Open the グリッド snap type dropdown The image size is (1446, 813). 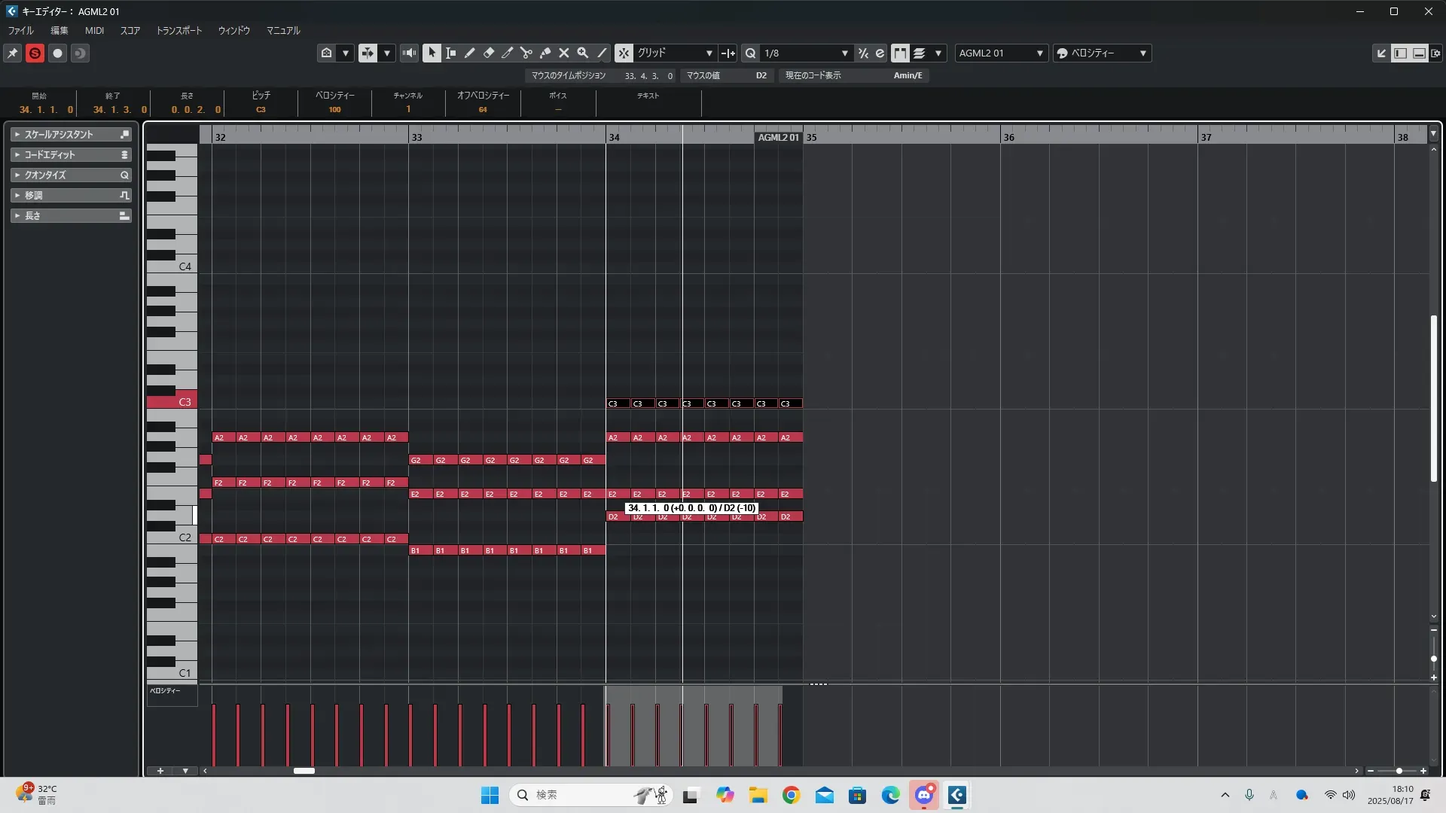676,53
